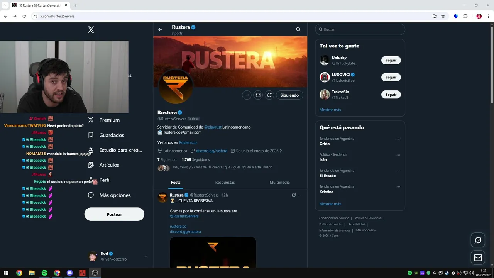Open the @RusteraServers mention in the post
The width and height of the screenshot is (494, 278).
[184, 216]
